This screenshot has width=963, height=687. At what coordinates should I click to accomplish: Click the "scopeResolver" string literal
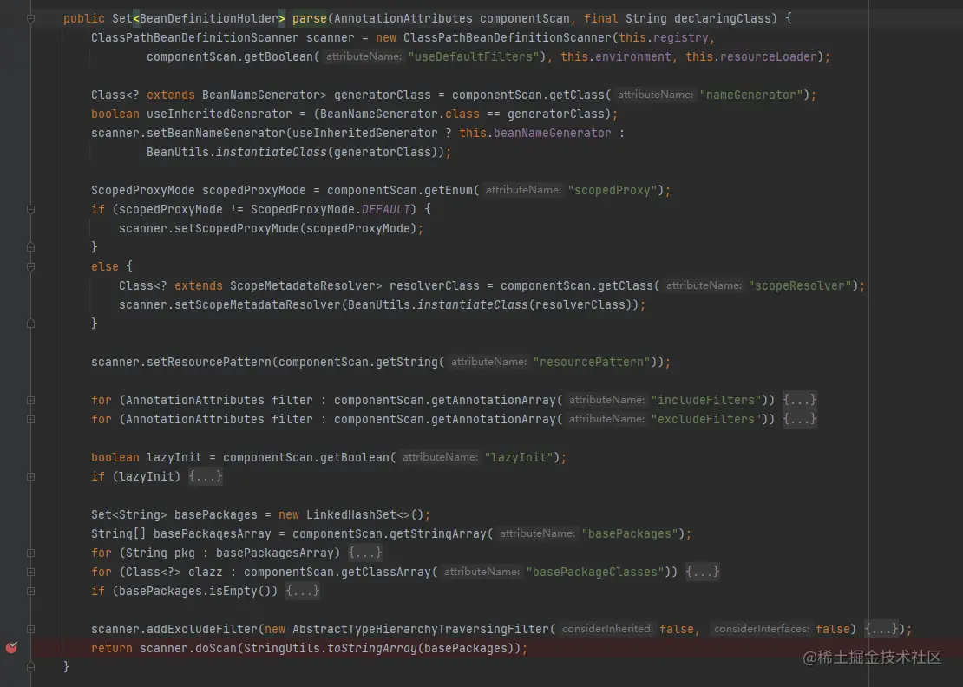(x=800, y=285)
